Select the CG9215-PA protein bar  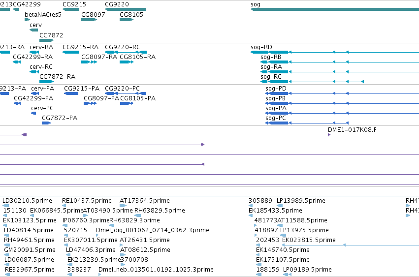[71, 93]
